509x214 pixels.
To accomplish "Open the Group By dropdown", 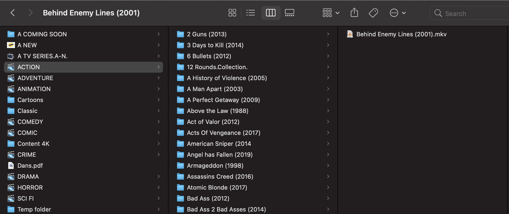I will [331, 13].
